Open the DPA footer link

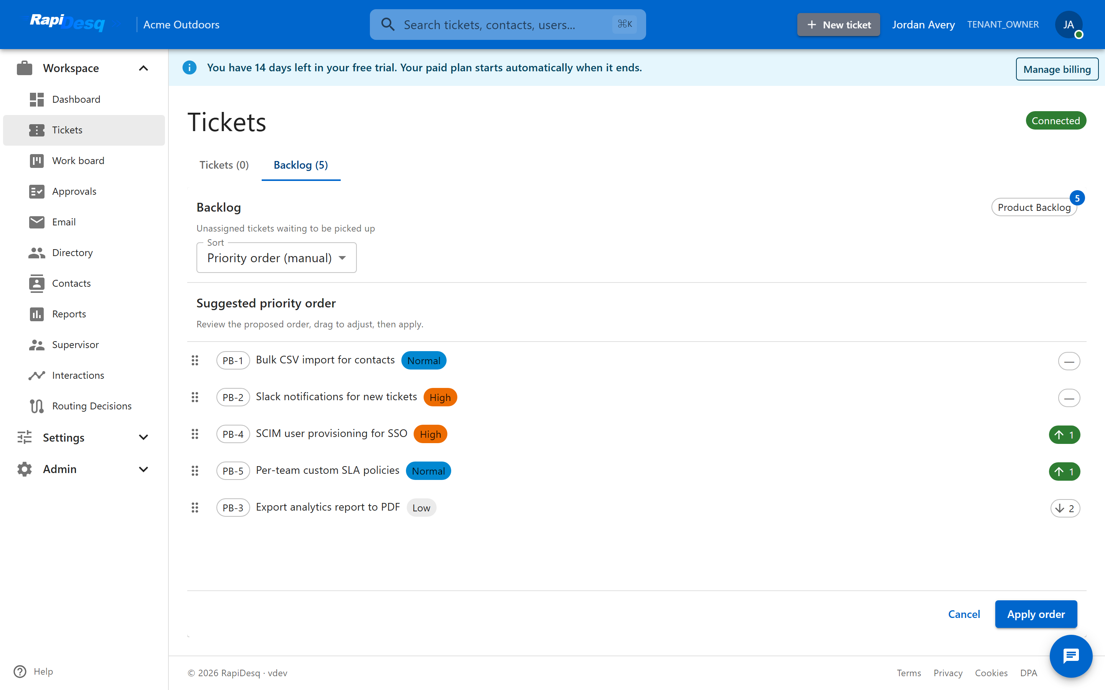pos(1029,673)
